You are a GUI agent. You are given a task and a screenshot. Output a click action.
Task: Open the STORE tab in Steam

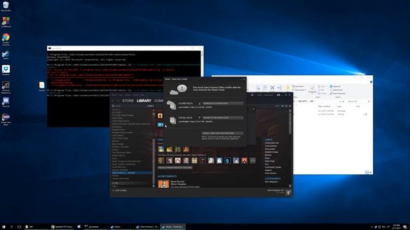point(128,101)
